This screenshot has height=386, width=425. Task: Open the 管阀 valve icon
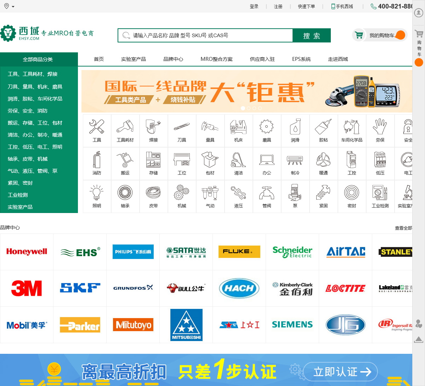click(267, 192)
